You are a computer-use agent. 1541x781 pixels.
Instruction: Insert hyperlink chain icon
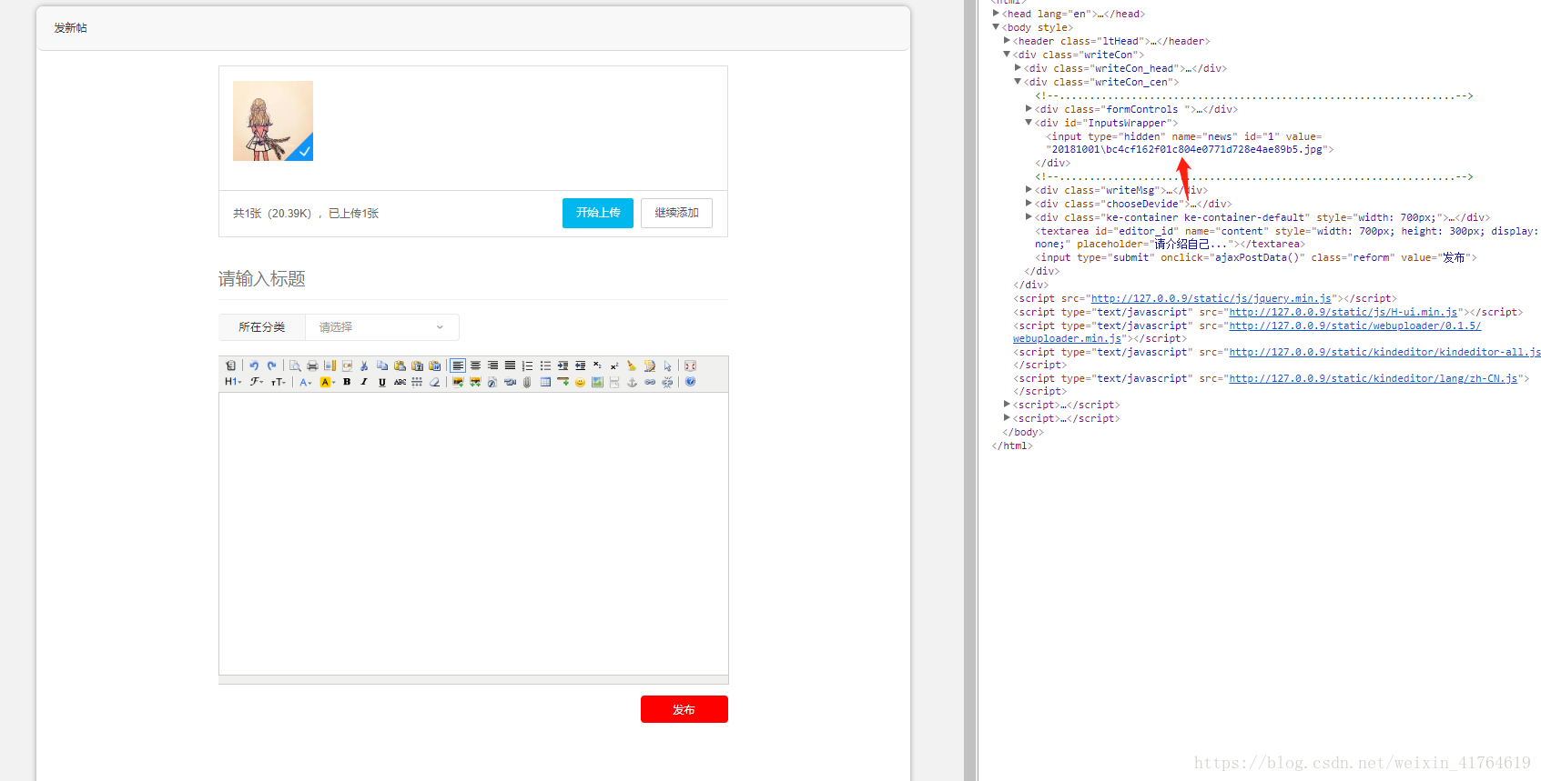click(x=650, y=382)
